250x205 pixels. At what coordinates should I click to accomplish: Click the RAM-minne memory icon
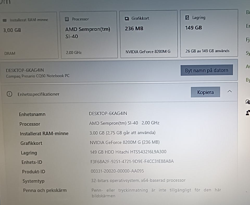pos(5,20)
